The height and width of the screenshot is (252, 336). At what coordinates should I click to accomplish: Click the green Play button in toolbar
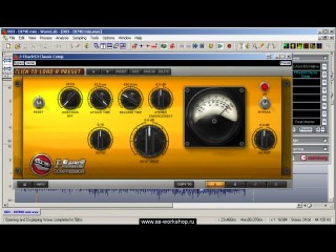(220, 46)
